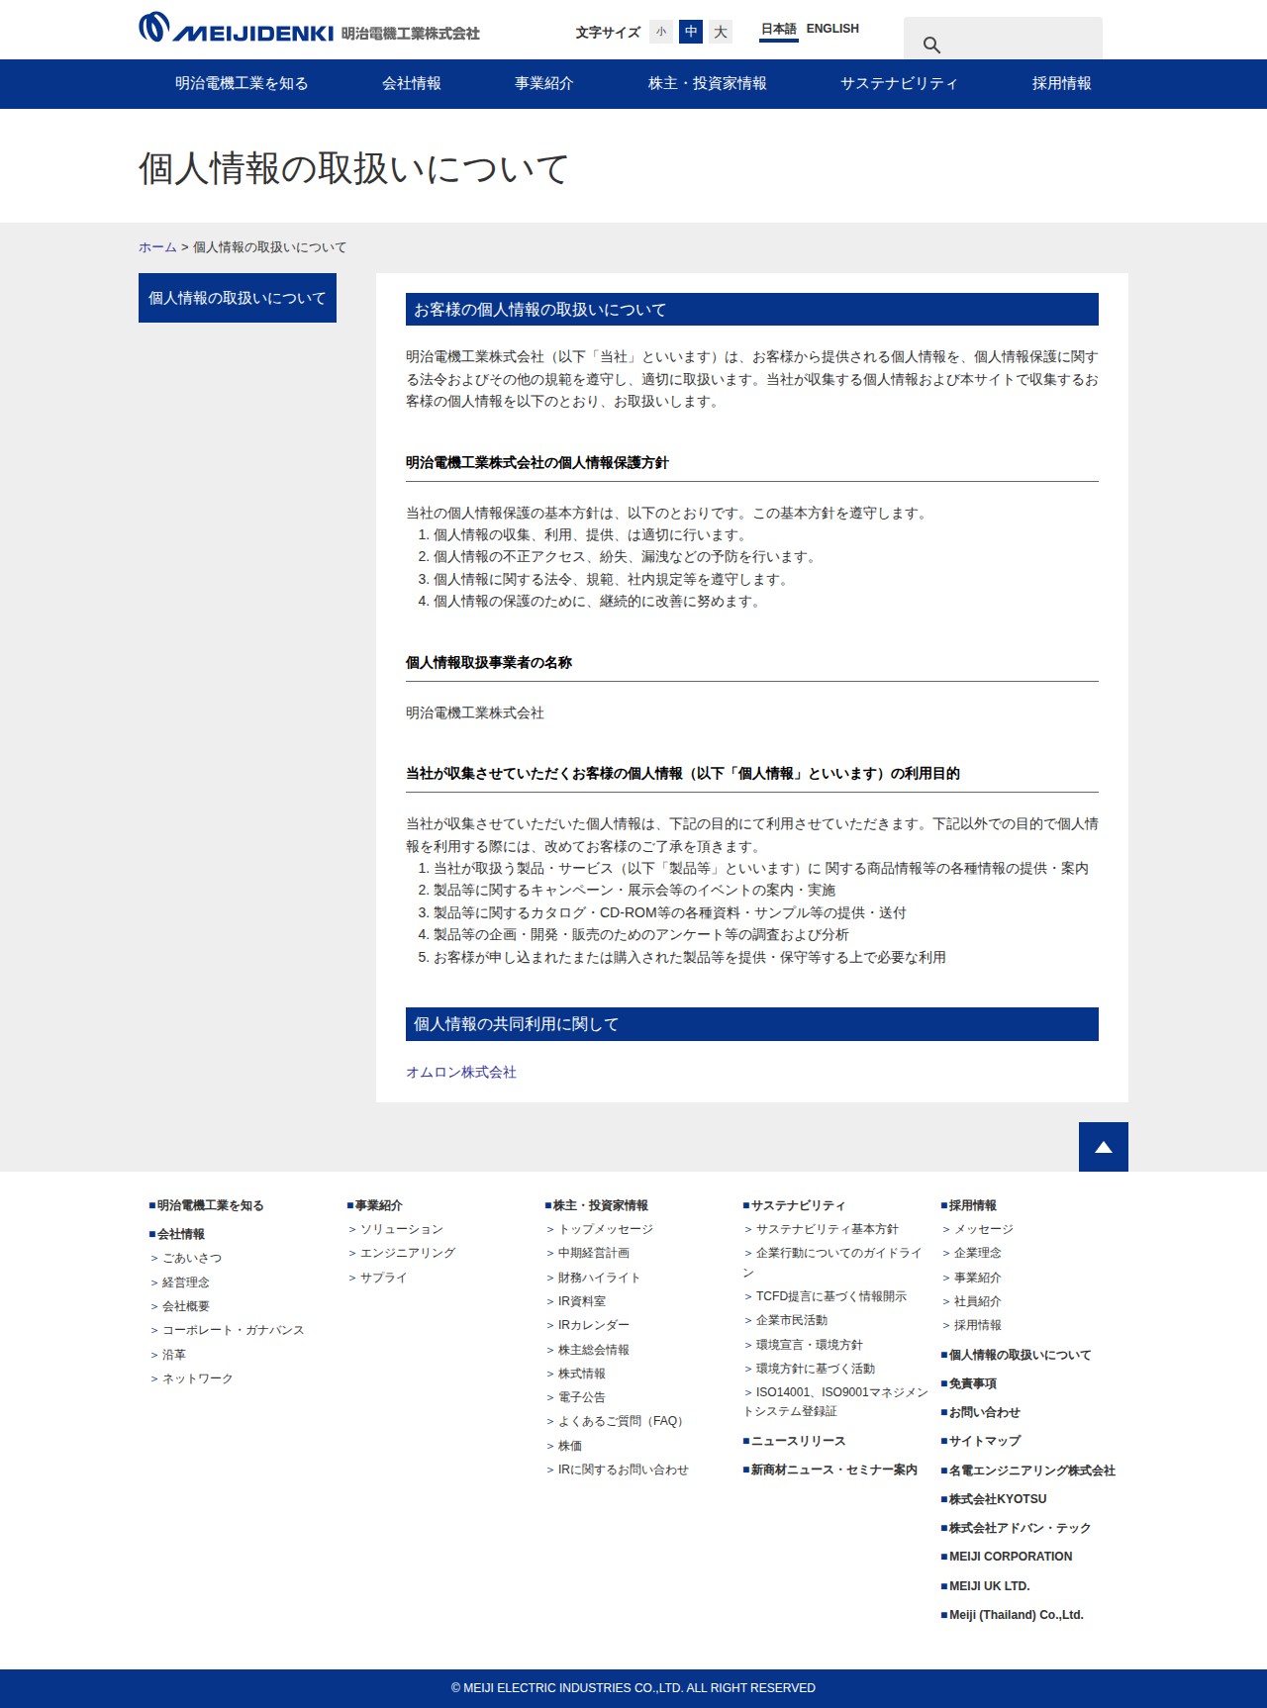
Task: Open footer 財務ハイライト link
Action: [x=599, y=1278]
